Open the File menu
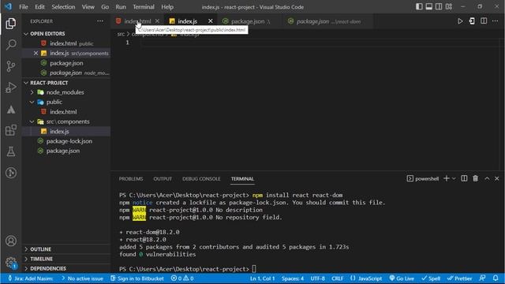The width and height of the screenshot is (505, 284). coord(24,7)
